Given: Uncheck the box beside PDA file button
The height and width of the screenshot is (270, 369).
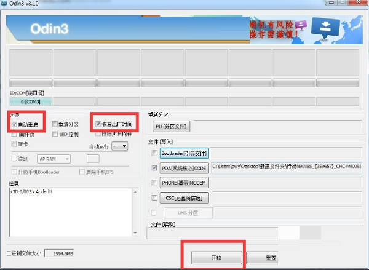Looking at the screenshot, I should (154, 167).
